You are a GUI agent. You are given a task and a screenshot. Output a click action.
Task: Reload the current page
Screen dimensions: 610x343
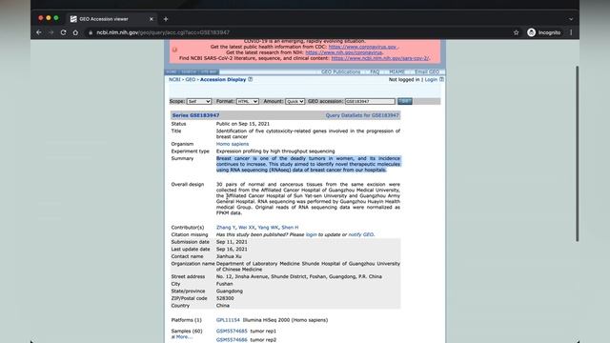[64, 32]
